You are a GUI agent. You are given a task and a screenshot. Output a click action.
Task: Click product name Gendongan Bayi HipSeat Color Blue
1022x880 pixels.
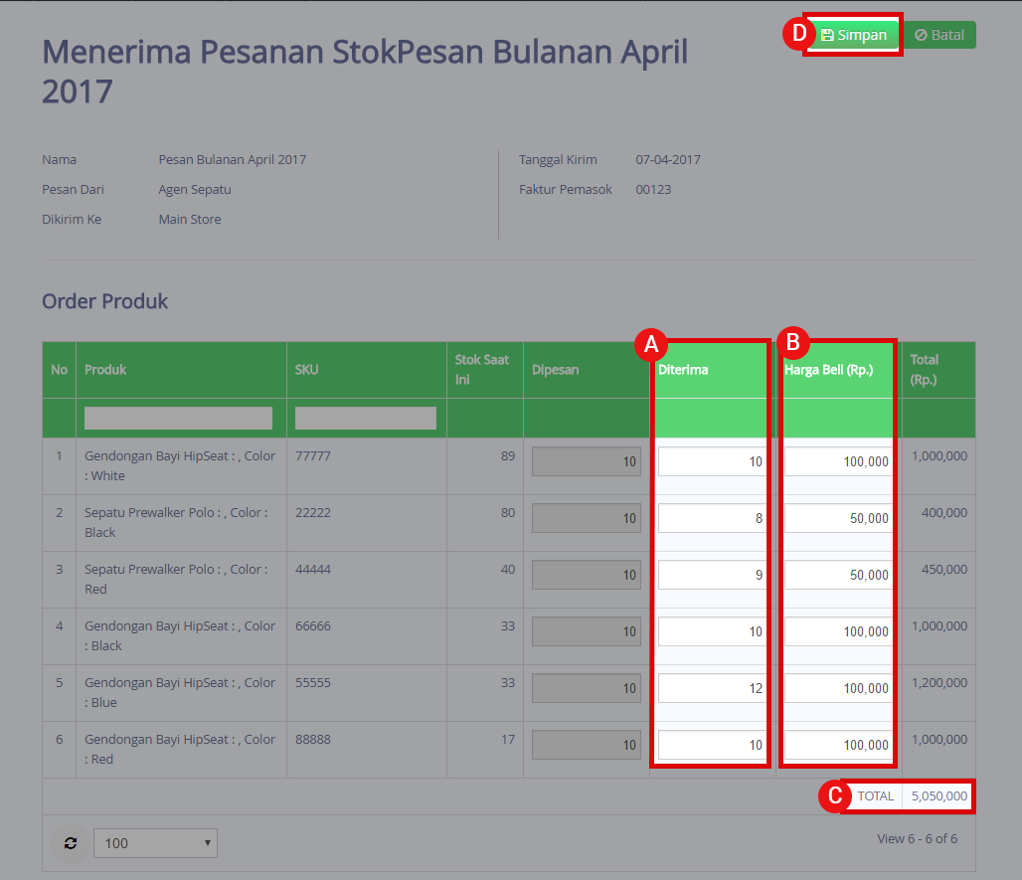tap(180, 692)
